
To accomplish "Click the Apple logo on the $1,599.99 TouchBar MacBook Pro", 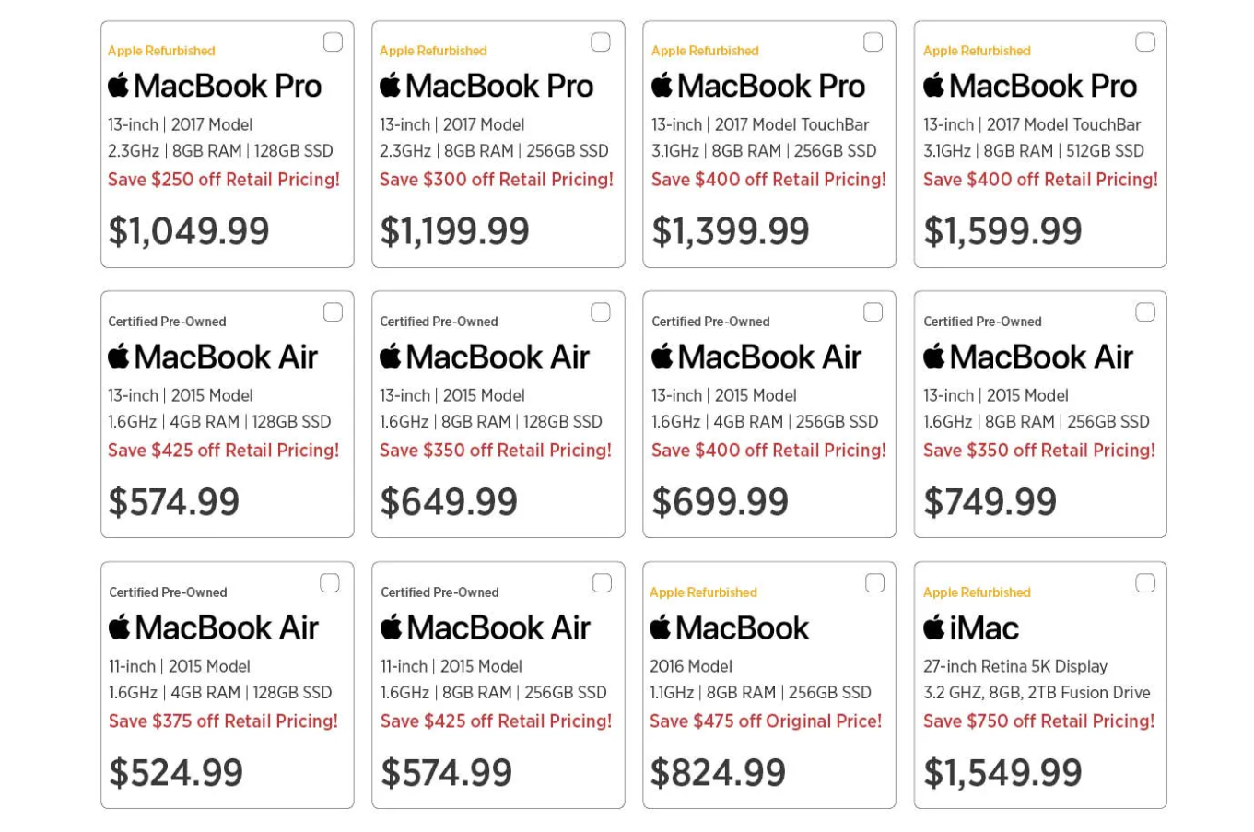I will coord(932,85).
